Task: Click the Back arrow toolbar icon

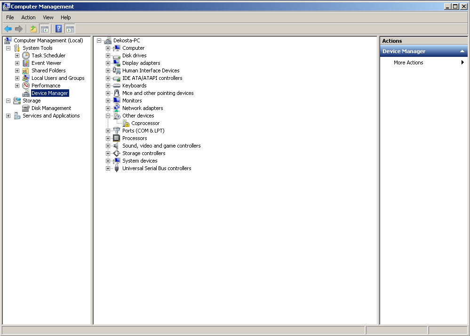Action: coord(8,29)
